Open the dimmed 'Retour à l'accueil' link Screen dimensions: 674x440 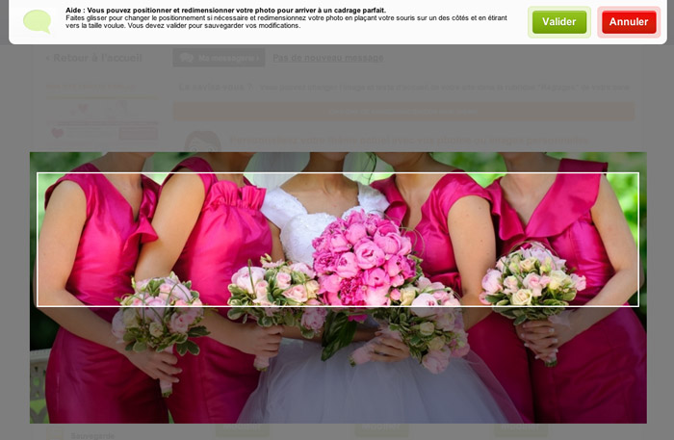pos(93,58)
